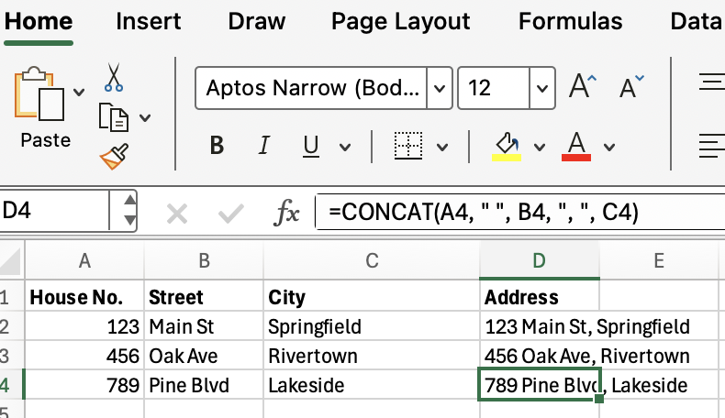Confirm formula entry with checkmark icon

[x=230, y=214]
